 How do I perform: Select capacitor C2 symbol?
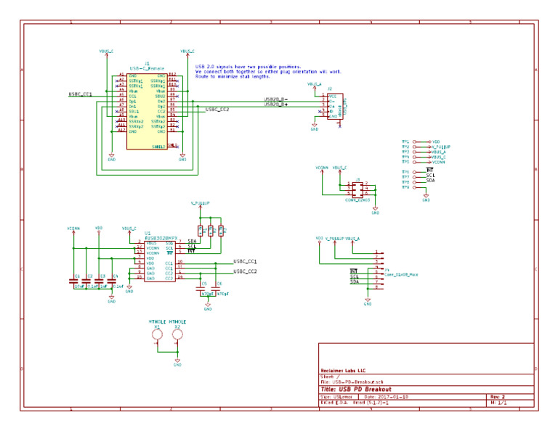(86, 281)
